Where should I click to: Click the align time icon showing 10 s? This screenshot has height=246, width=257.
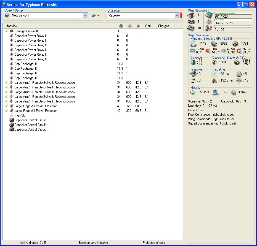pos(216,92)
